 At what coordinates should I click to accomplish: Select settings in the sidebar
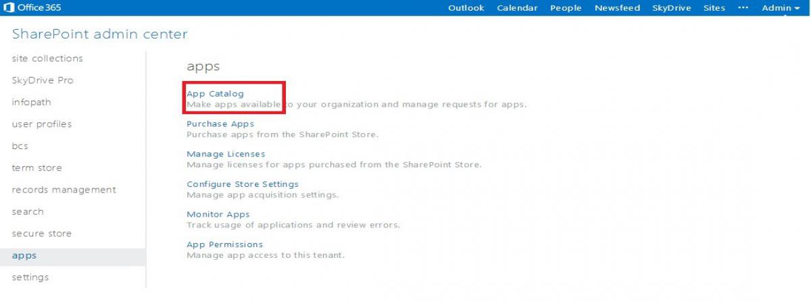30,277
